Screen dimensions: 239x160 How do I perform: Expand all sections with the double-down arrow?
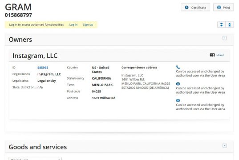click(221, 24)
